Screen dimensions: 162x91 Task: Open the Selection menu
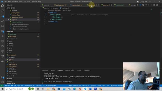15,2
